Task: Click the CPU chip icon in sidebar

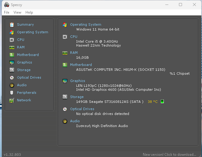Action: pos(12,40)
